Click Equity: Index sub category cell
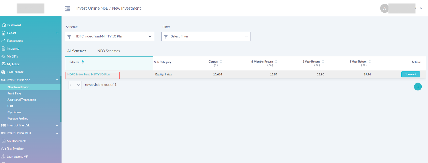This screenshot has height=163, width=428. click(163, 75)
